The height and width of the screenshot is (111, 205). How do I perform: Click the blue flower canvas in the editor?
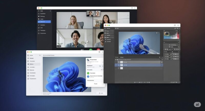coord(139,43)
